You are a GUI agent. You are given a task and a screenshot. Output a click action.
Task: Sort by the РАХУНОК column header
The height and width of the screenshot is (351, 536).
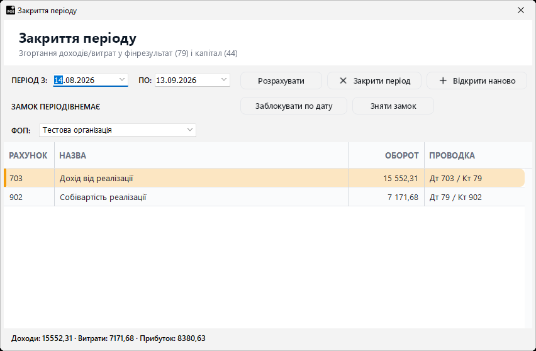point(29,155)
